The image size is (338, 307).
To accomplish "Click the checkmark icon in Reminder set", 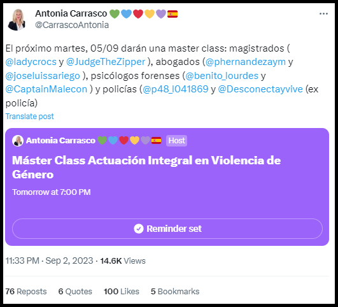I will coord(139,229).
